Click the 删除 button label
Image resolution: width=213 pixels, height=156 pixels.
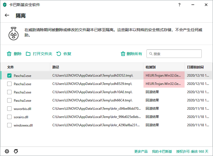pos(18,54)
